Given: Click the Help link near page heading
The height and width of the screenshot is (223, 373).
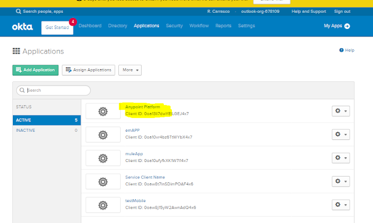Looking at the screenshot, I should (x=347, y=50).
